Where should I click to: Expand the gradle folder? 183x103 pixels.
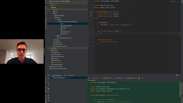click(x=50, y=50)
